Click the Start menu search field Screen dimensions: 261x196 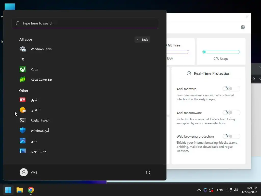(85, 23)
